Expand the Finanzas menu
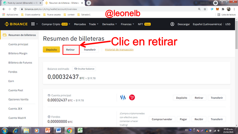This screenshot has width=238, height=134. tap(127, 24)
